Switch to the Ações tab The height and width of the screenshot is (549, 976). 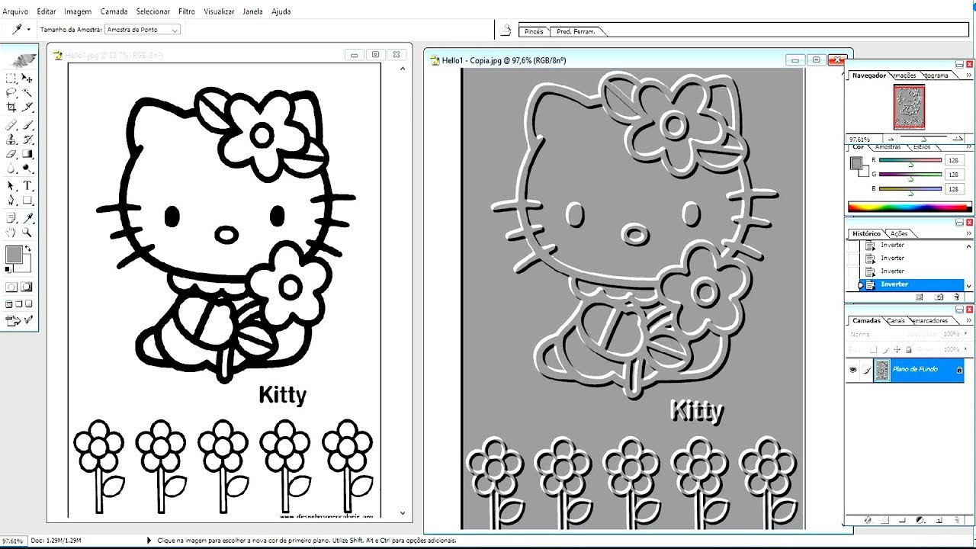tap(899, 233)
